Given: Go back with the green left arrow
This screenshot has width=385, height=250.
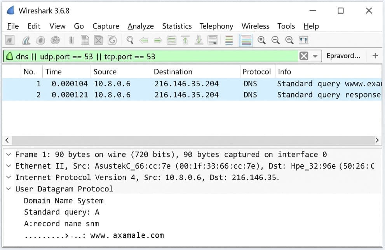Looking at the screenshot, I should 144,40.
